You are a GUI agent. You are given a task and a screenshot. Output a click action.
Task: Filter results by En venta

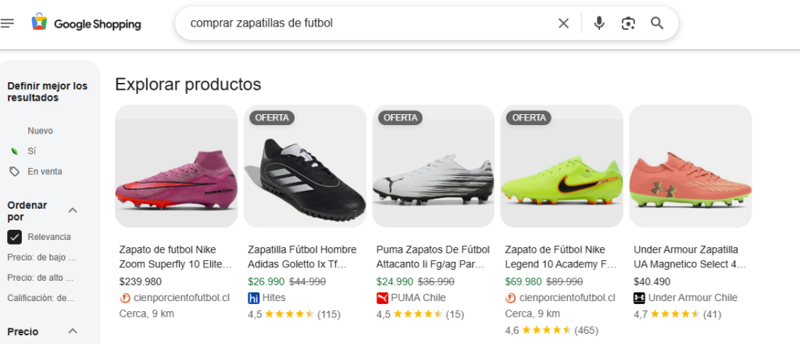click(45, 171)
